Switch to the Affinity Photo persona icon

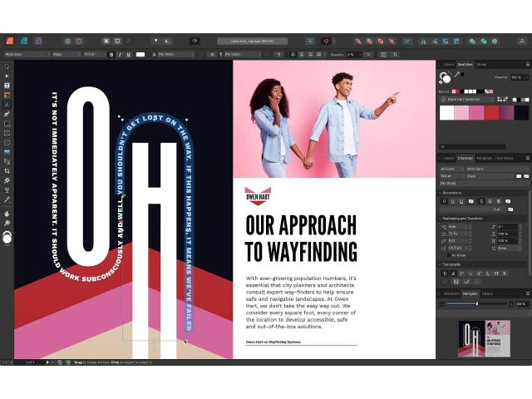click(23, 41)
